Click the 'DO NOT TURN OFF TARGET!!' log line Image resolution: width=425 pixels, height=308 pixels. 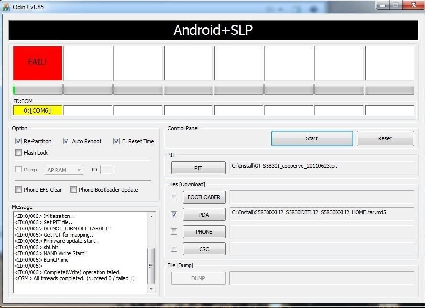click(x=63, y=228)
